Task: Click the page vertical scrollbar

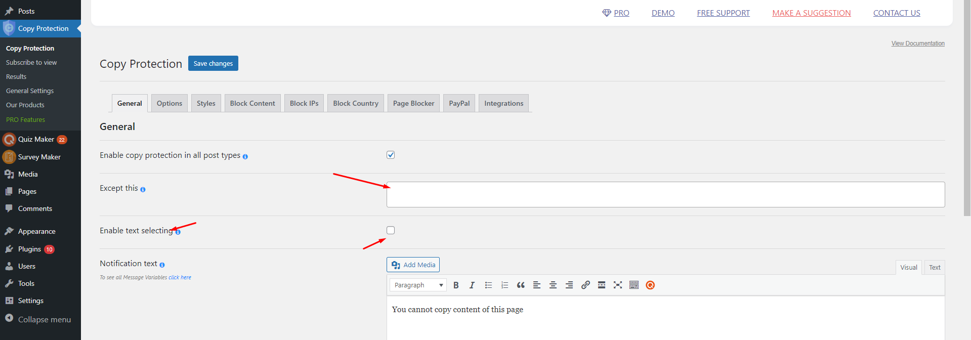Action: [x=967, y=108]
